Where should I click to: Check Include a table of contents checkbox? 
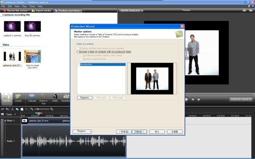coord(78,52)
